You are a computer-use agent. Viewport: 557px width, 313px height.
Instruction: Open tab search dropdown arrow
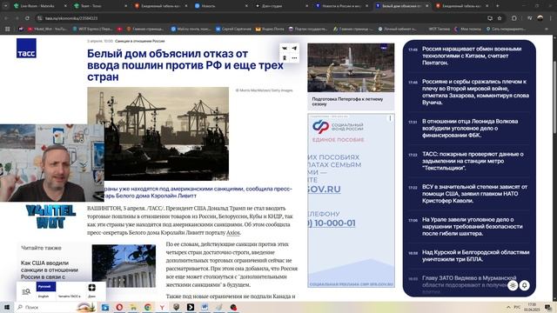(x=5, y=6)
